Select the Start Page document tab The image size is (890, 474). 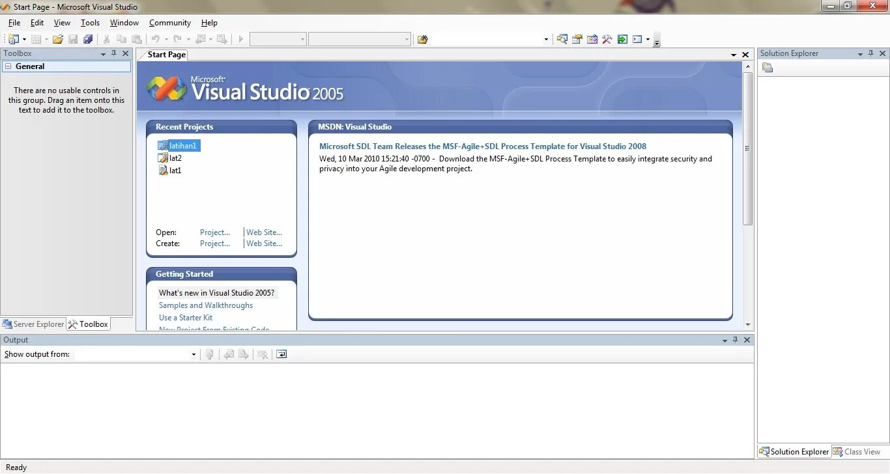(x=166, y=55)
